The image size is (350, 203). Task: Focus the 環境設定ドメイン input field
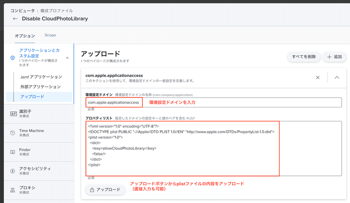(x=213, y=102)
